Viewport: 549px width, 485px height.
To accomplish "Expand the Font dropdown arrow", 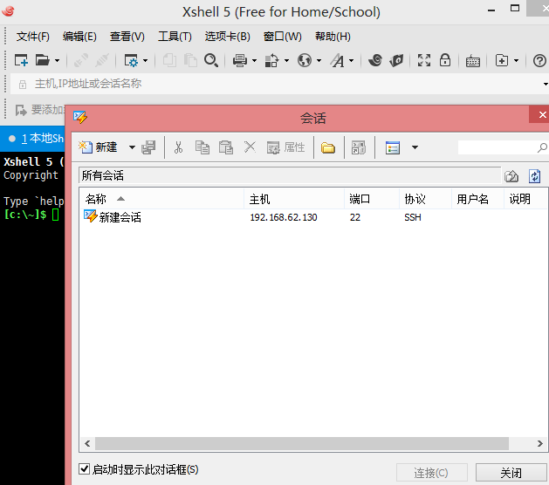I will click(351, 61).
